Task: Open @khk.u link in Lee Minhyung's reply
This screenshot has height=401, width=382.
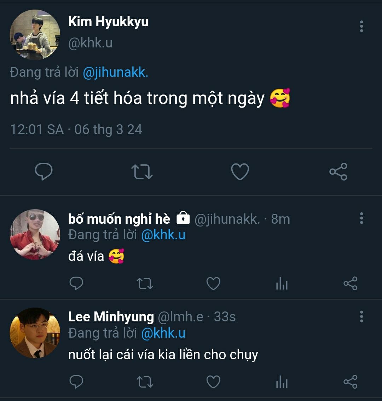Action: click(163, 333)
